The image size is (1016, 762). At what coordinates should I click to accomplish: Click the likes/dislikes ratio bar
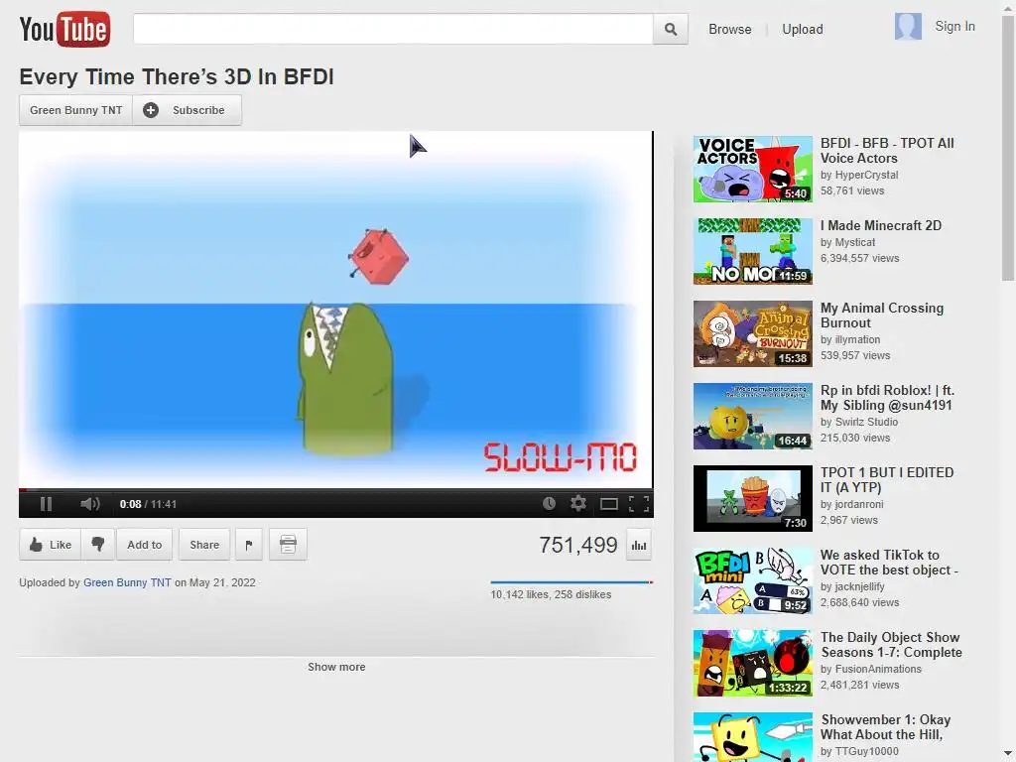click(571, 582)
